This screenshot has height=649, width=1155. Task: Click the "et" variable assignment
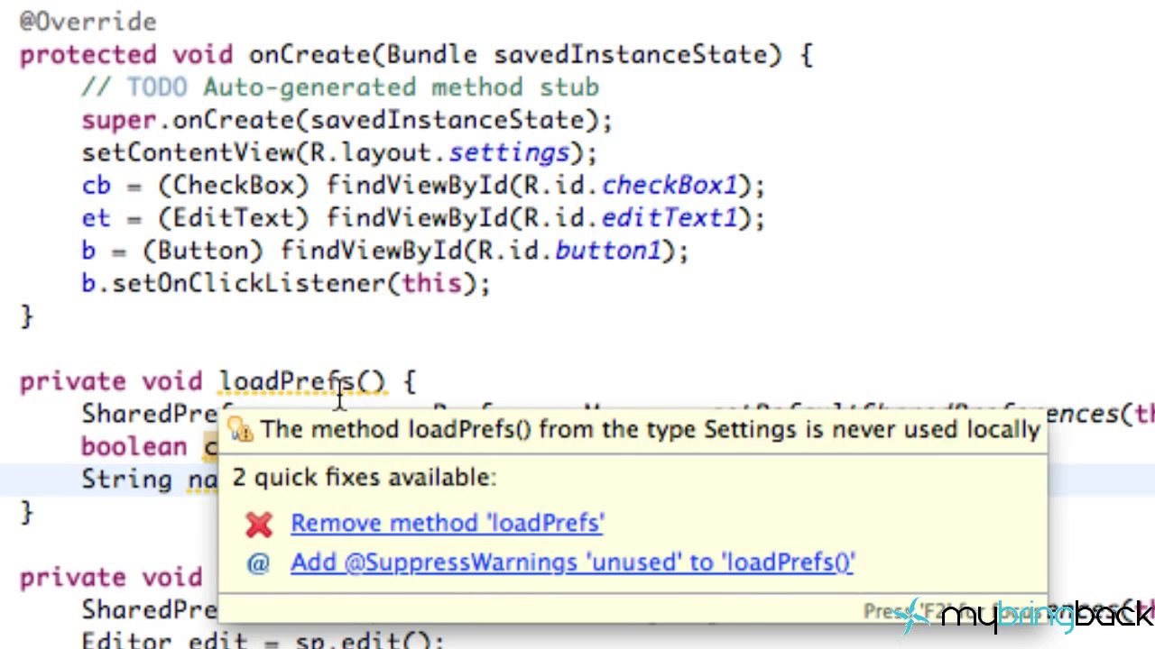(96, 218)
